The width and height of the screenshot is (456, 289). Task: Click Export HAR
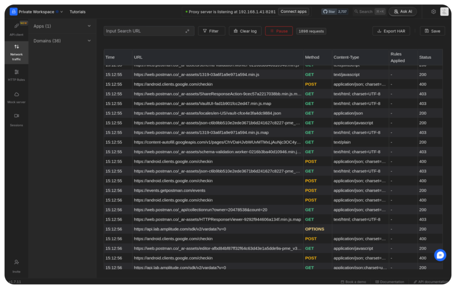(x=391, y=31)
